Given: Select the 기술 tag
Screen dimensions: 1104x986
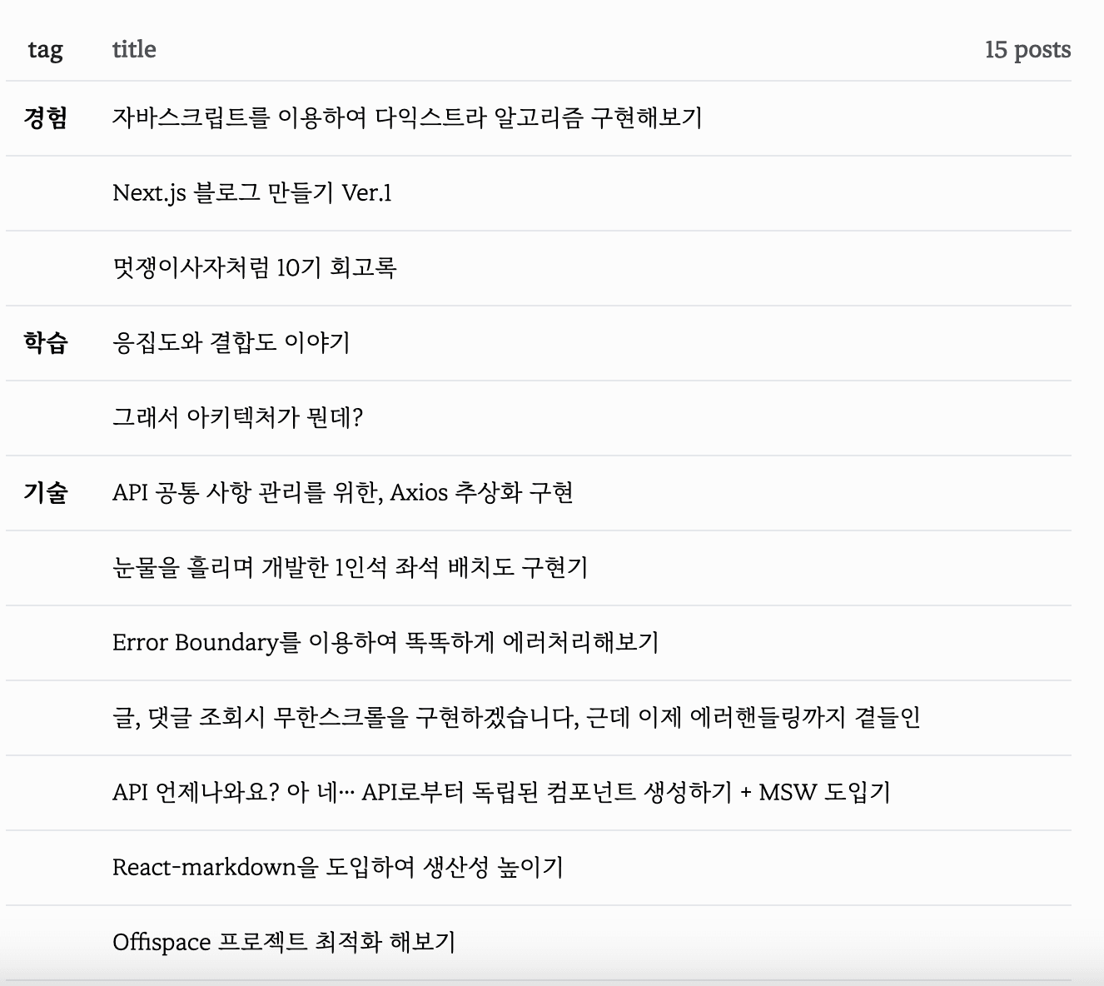Looking at the screenshot, I should (46, 493).
